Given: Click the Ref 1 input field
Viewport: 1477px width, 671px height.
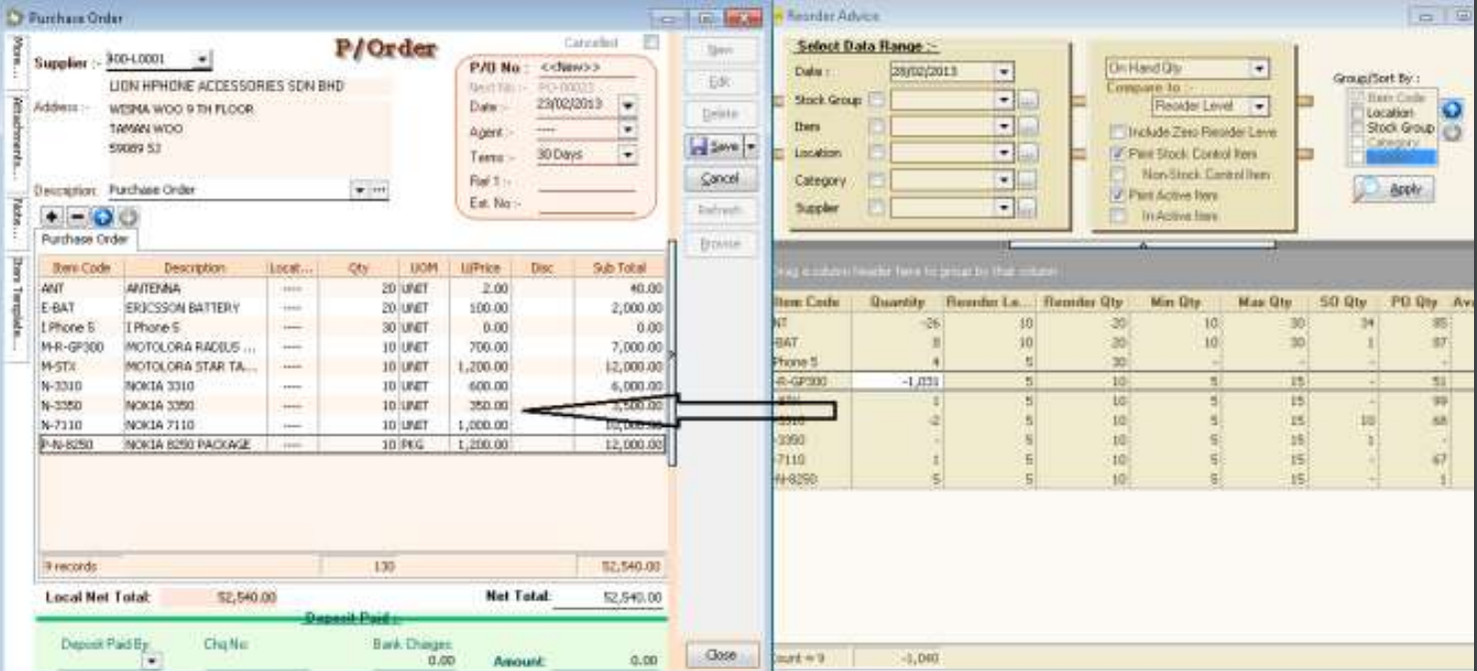Looking at the screenshot, I should pyautogui.click(x=586, y=181).
